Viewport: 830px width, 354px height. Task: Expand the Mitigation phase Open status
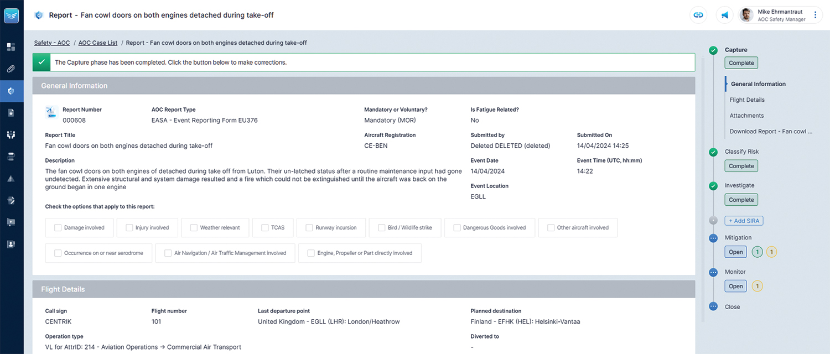[x=735, y=252]
